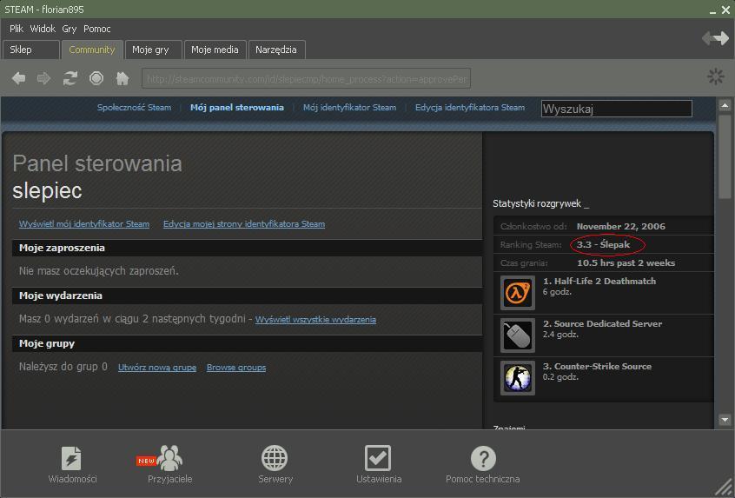The width and height of the screenshot is (735, 498).
Task: Click the browser forward arrow icon
Action: [43, 78]
